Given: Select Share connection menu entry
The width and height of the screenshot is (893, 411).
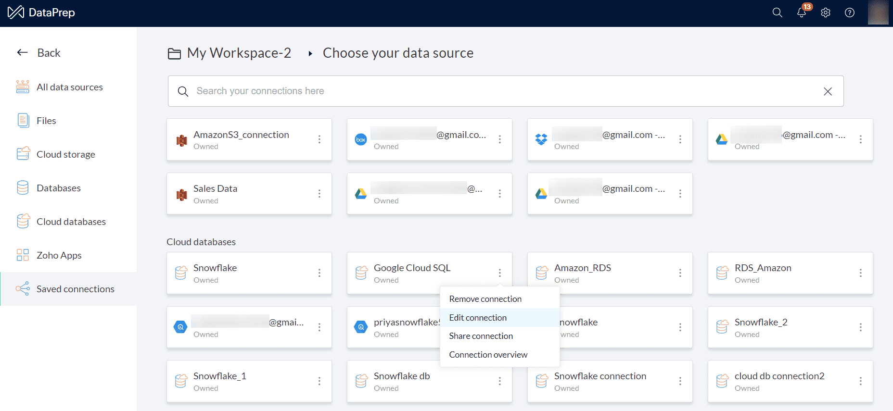Looking at the screenshot, I should point(481,336).
